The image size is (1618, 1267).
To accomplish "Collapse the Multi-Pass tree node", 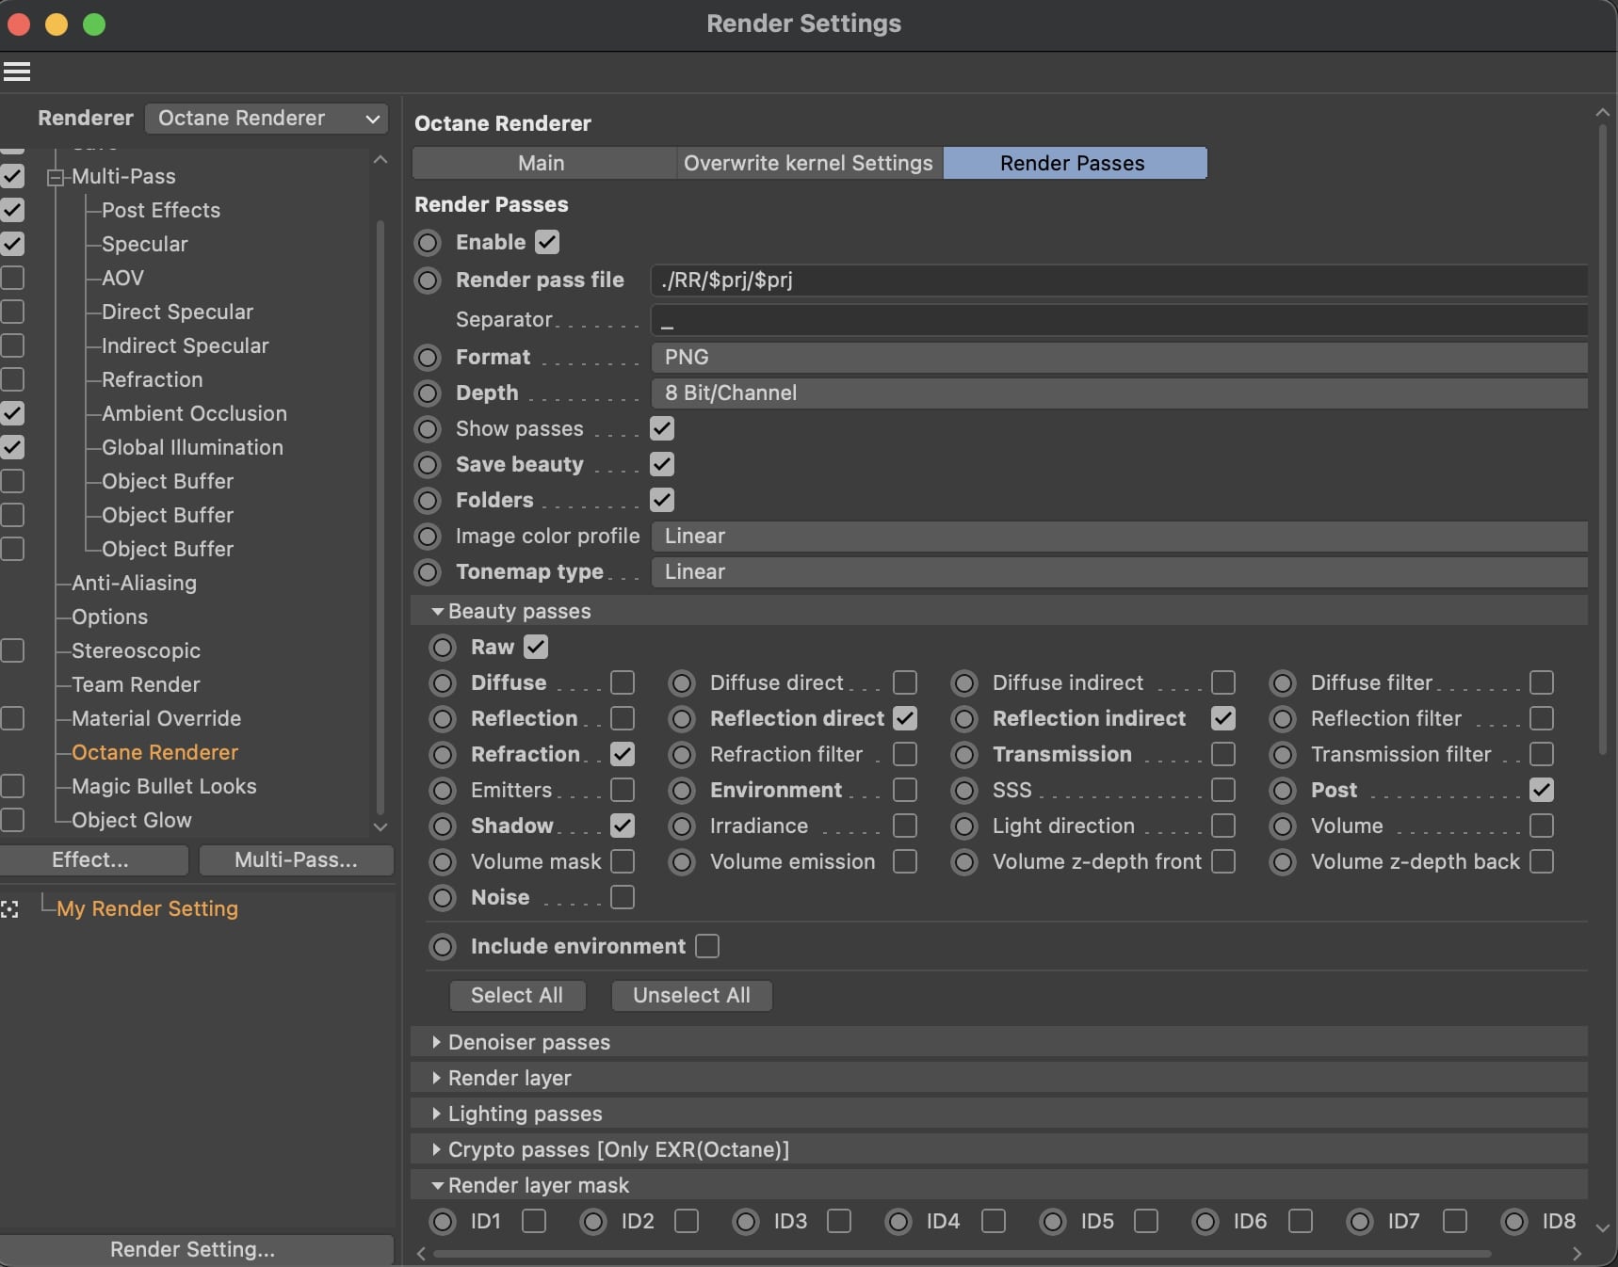I will click(56, 177).
